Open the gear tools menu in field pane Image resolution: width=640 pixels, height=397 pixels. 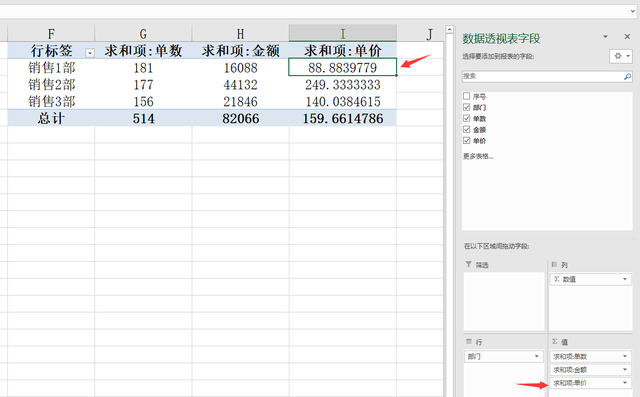point(621,56)
